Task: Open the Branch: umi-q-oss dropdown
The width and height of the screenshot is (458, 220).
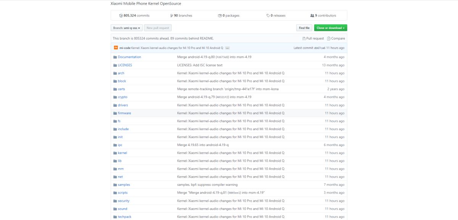Action: click(127, 28)
